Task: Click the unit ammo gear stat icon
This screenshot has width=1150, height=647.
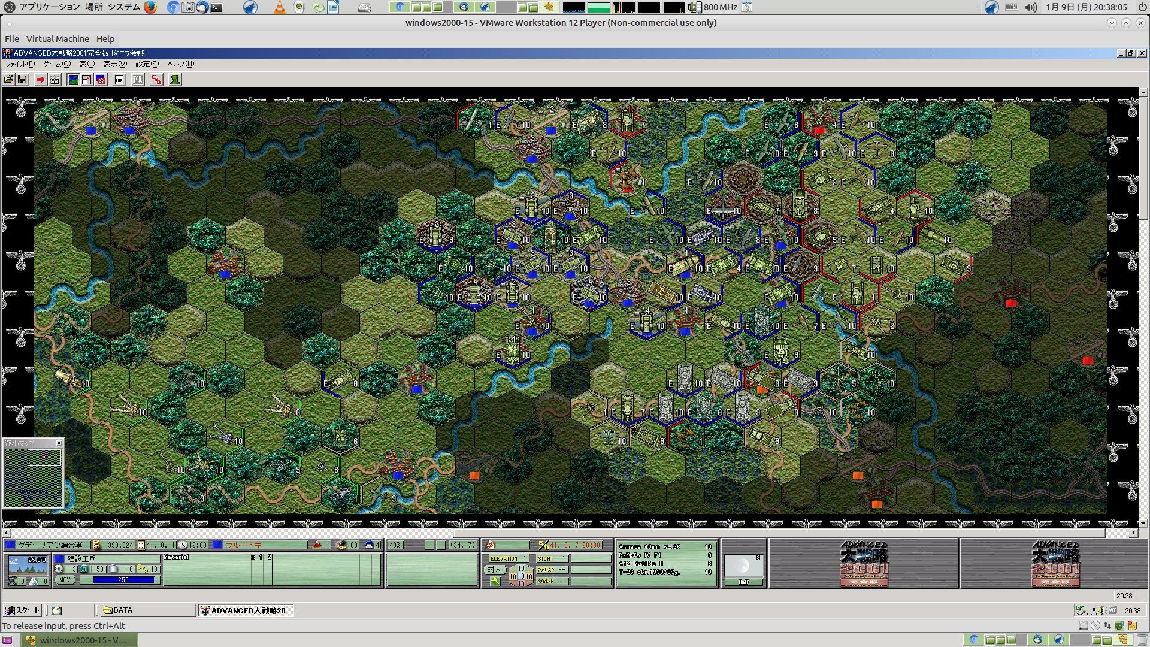Action: [59, 569]
